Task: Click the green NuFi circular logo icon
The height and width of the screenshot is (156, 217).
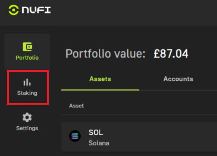Action: 14,10
